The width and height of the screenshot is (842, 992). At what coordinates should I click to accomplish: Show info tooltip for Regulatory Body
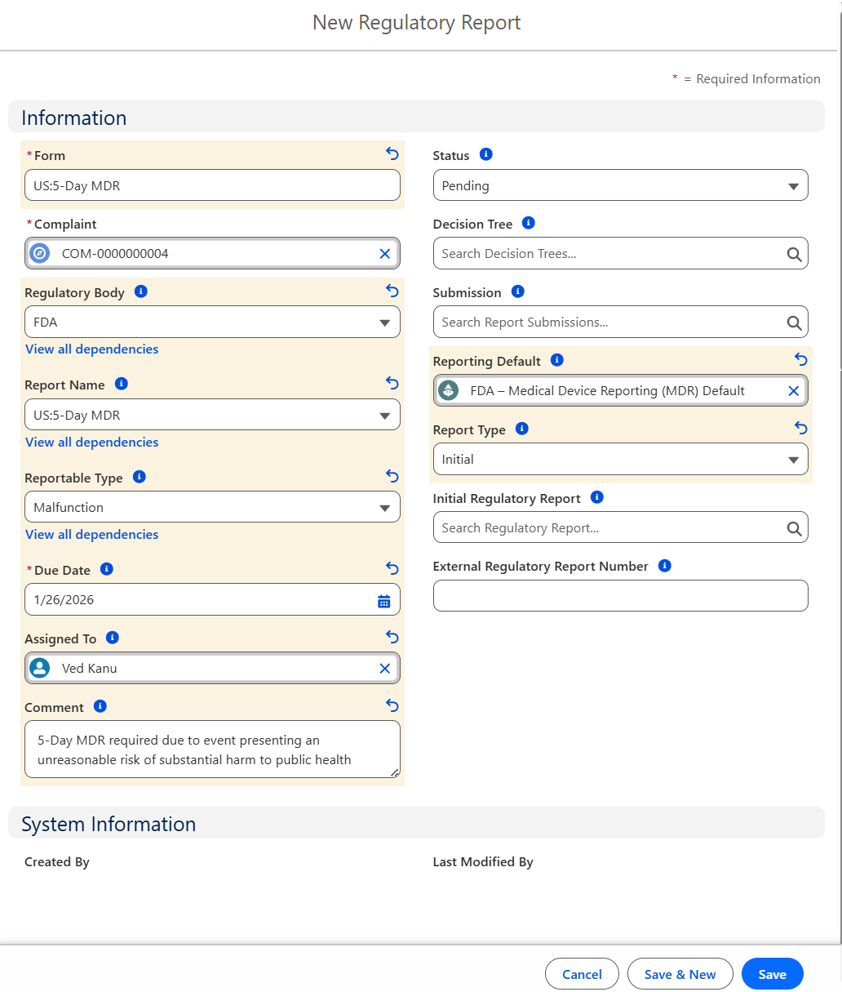point(141,291)
